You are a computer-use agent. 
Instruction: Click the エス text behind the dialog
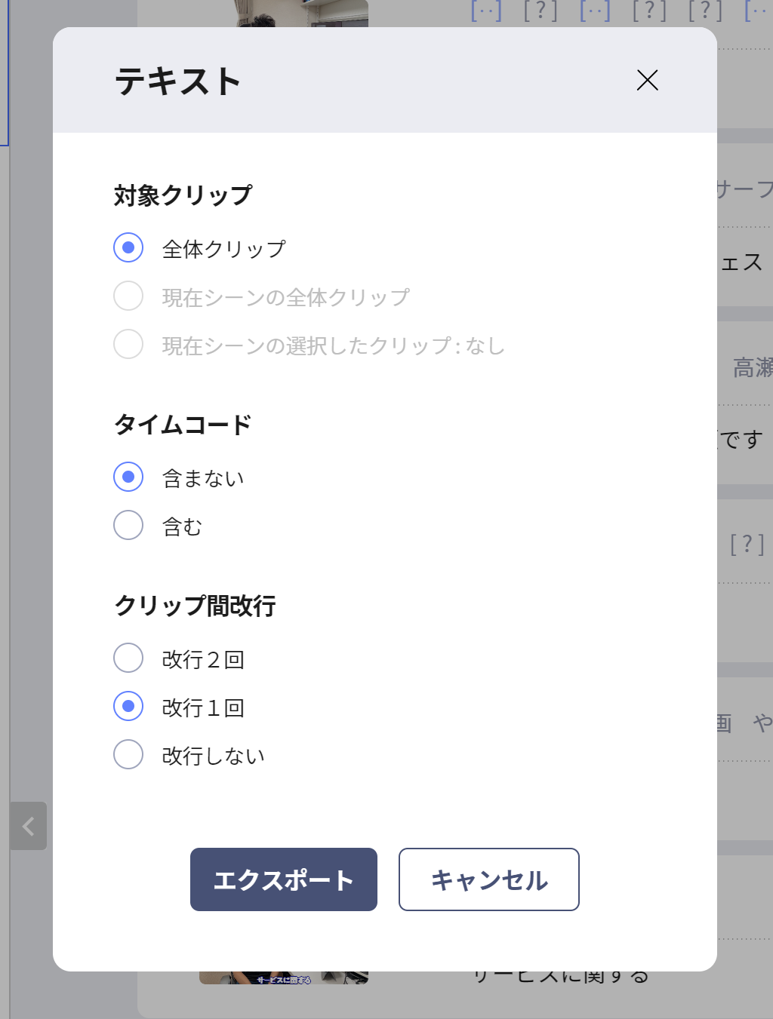coord(741,262)
